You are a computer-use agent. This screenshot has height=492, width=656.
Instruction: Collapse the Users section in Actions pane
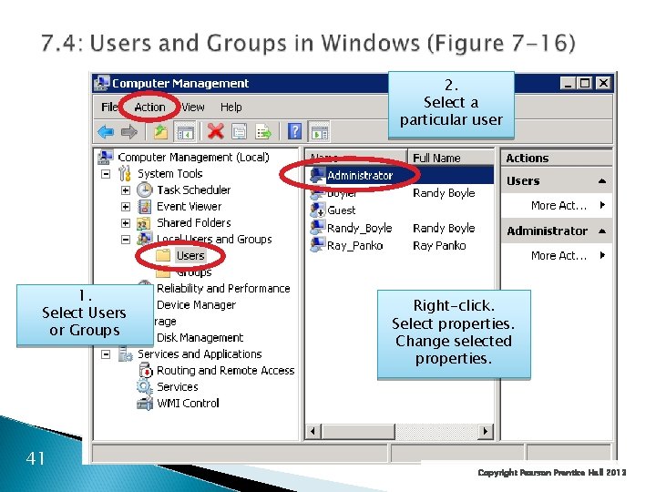[x=602, y=181]
